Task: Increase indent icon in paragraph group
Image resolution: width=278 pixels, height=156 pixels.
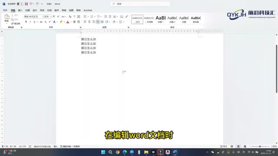Action: (110, 16)
